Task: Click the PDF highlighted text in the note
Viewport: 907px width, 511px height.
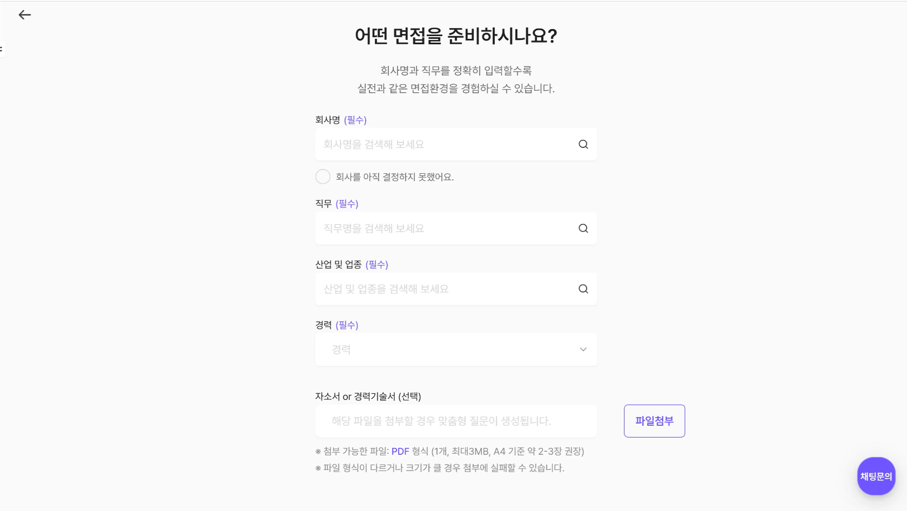Action: 400,451
